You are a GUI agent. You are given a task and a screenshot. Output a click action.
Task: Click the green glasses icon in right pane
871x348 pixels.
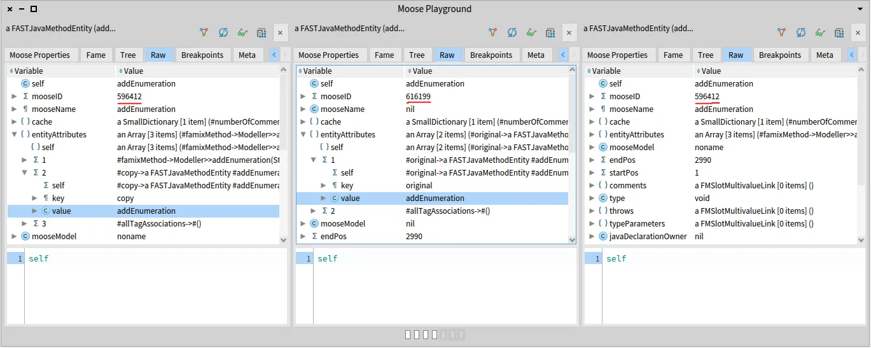coord(820,32)
